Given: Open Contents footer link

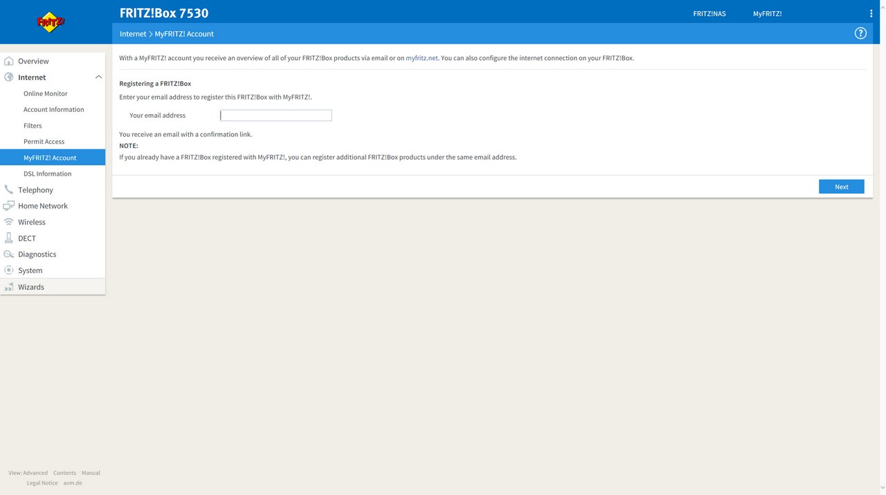Looking at the screenshot, I should coord(64,473).
